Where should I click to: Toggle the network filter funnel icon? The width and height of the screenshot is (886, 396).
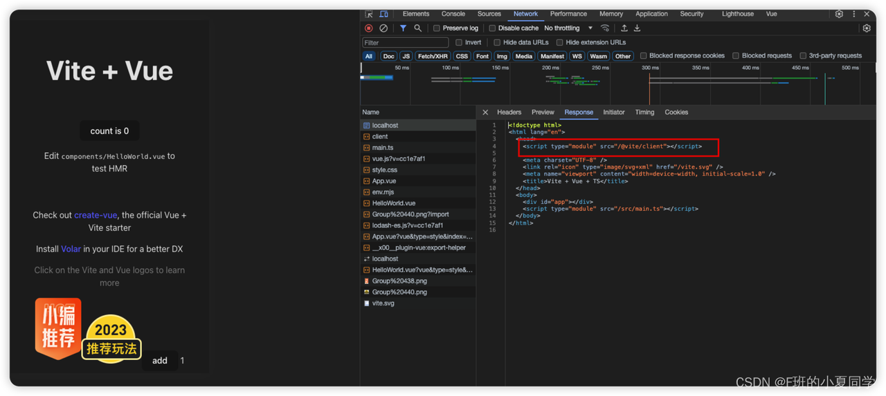pyautogui.click(x=403, y=28)
